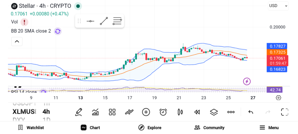Tap the candlestick chart type icon
This screenshot has height=134, width=298.
(x=180, y=112)
